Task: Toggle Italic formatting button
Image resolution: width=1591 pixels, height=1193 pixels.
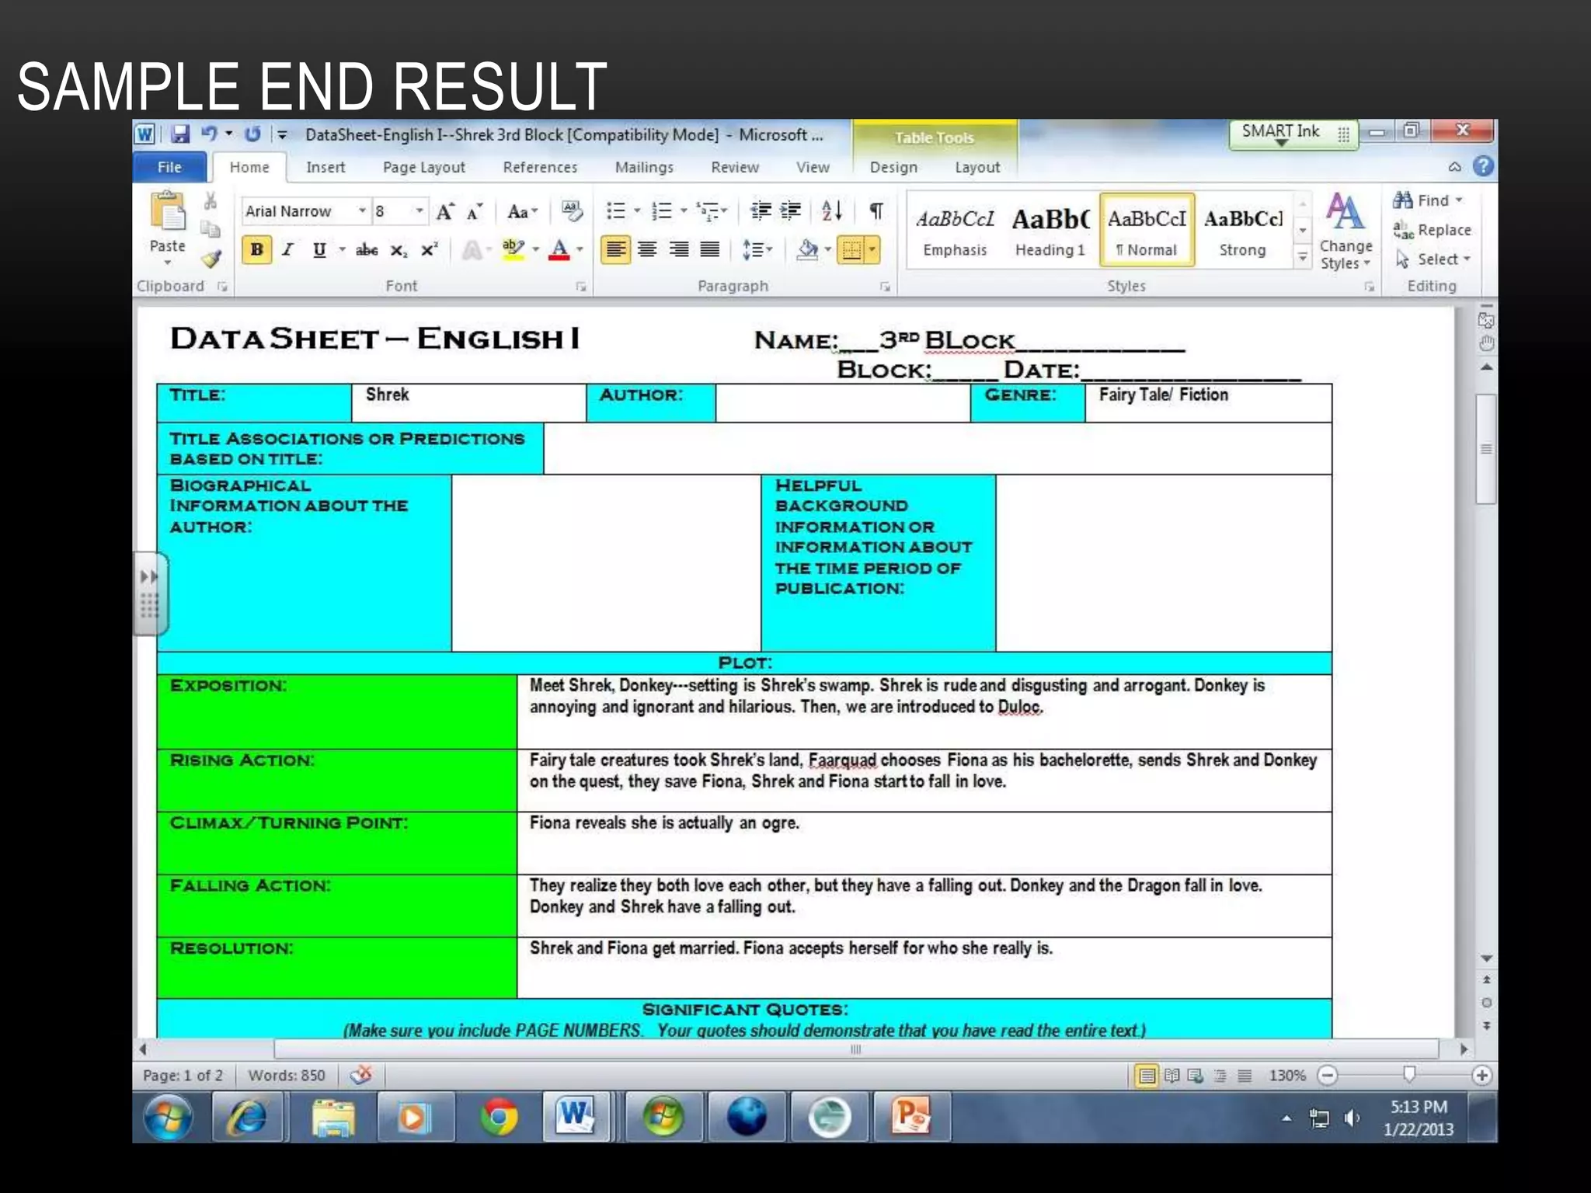Action: click(x=287, y=250)
